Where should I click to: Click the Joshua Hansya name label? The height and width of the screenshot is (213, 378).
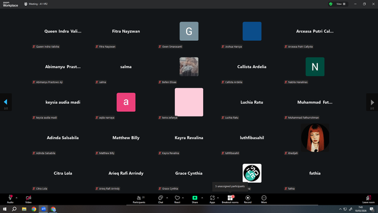(x=232, y=47)
